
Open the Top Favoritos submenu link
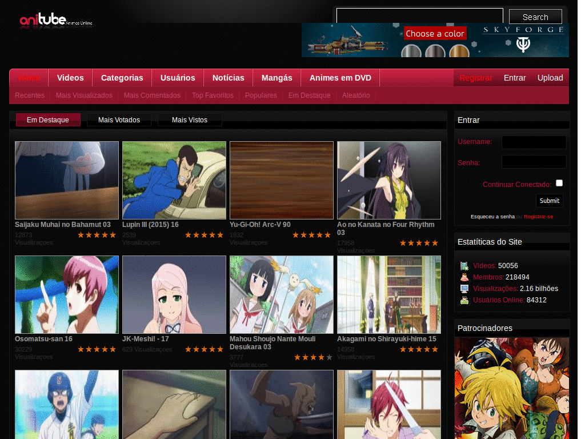[213, 95]
